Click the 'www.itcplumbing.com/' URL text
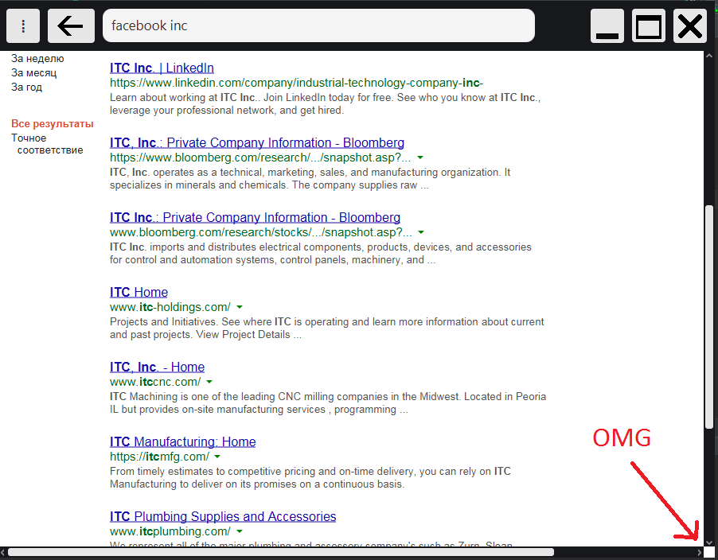This screenshot has height=560, width=718. click(170, 531)
